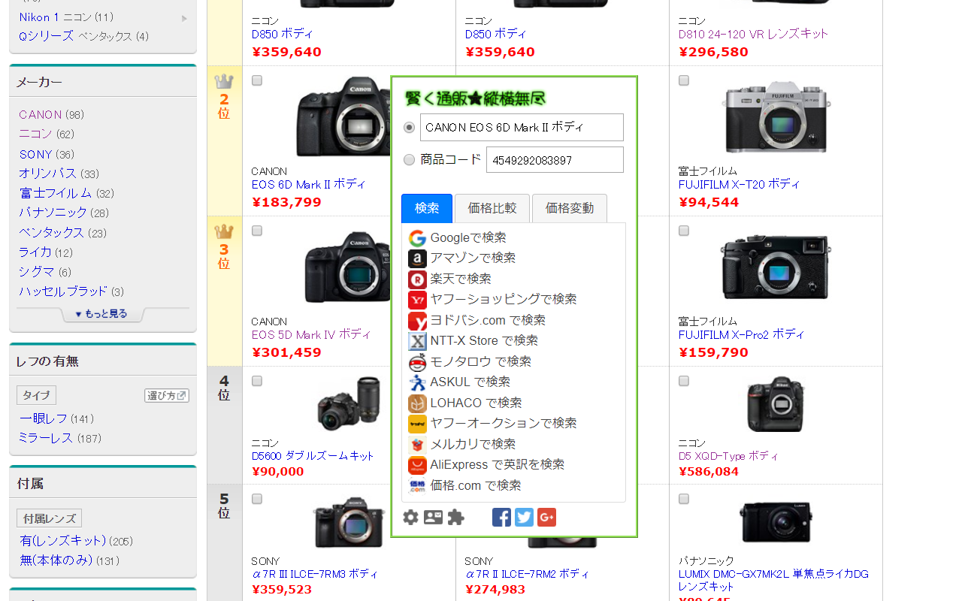The image size is (962, 601).
Task: Choose メルカリで検索 entry
Action: point(473,445)
